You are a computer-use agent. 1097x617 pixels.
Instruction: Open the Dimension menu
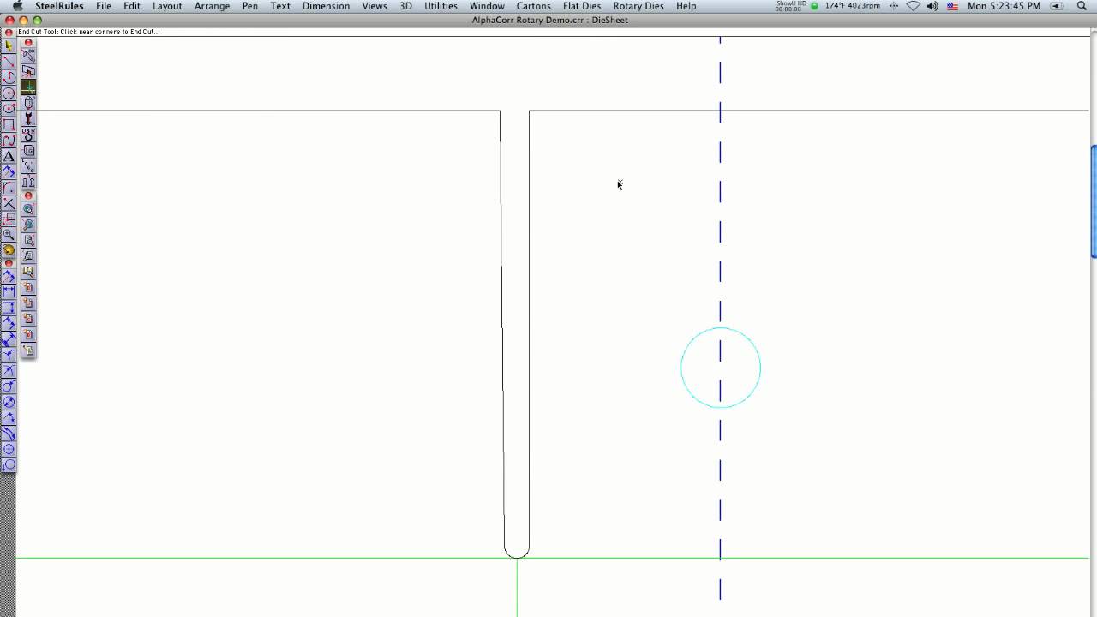(x=326, y=6)
